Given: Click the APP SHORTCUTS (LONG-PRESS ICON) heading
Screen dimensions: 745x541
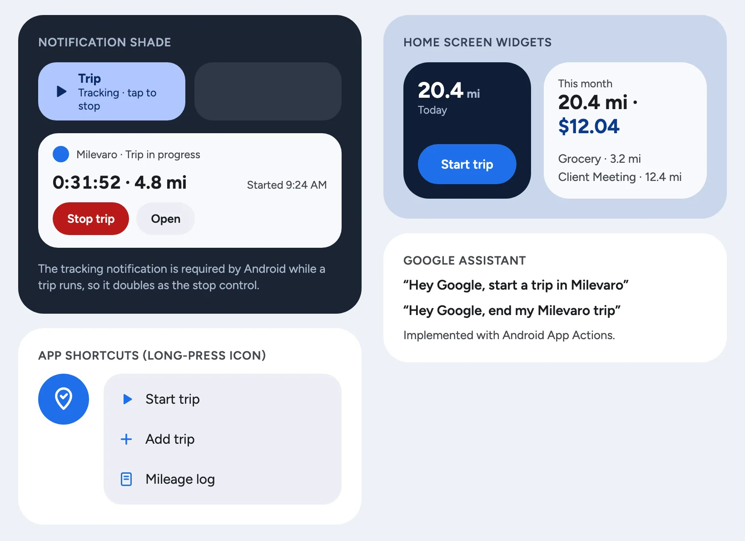Looking at the screenshot, I should 152,356.
